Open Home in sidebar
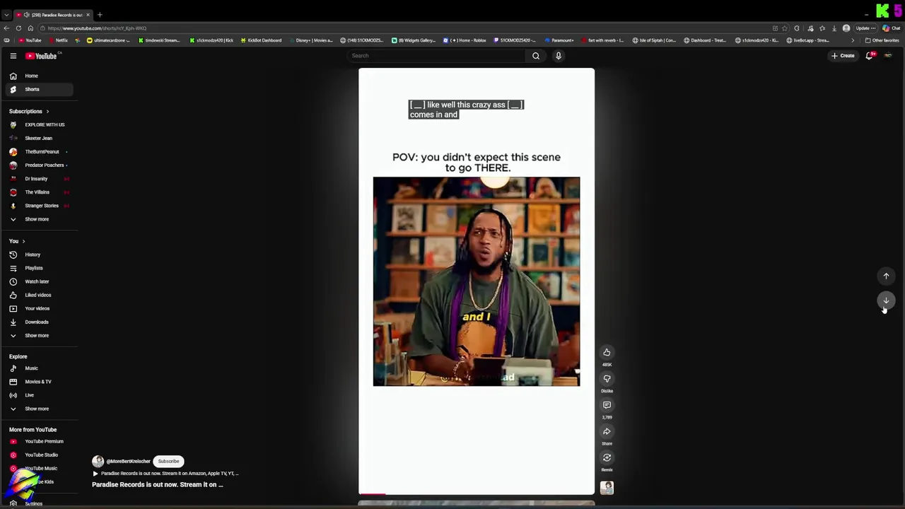 click(x=40, y=76)
